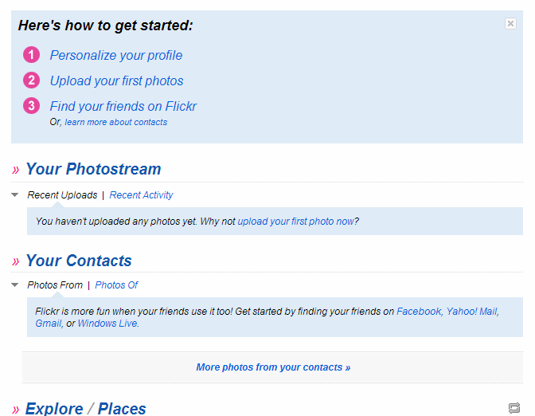Open Find your friends on Flickr
The width and height of the screenshot is (535, 416).
[x=123, y=106]
